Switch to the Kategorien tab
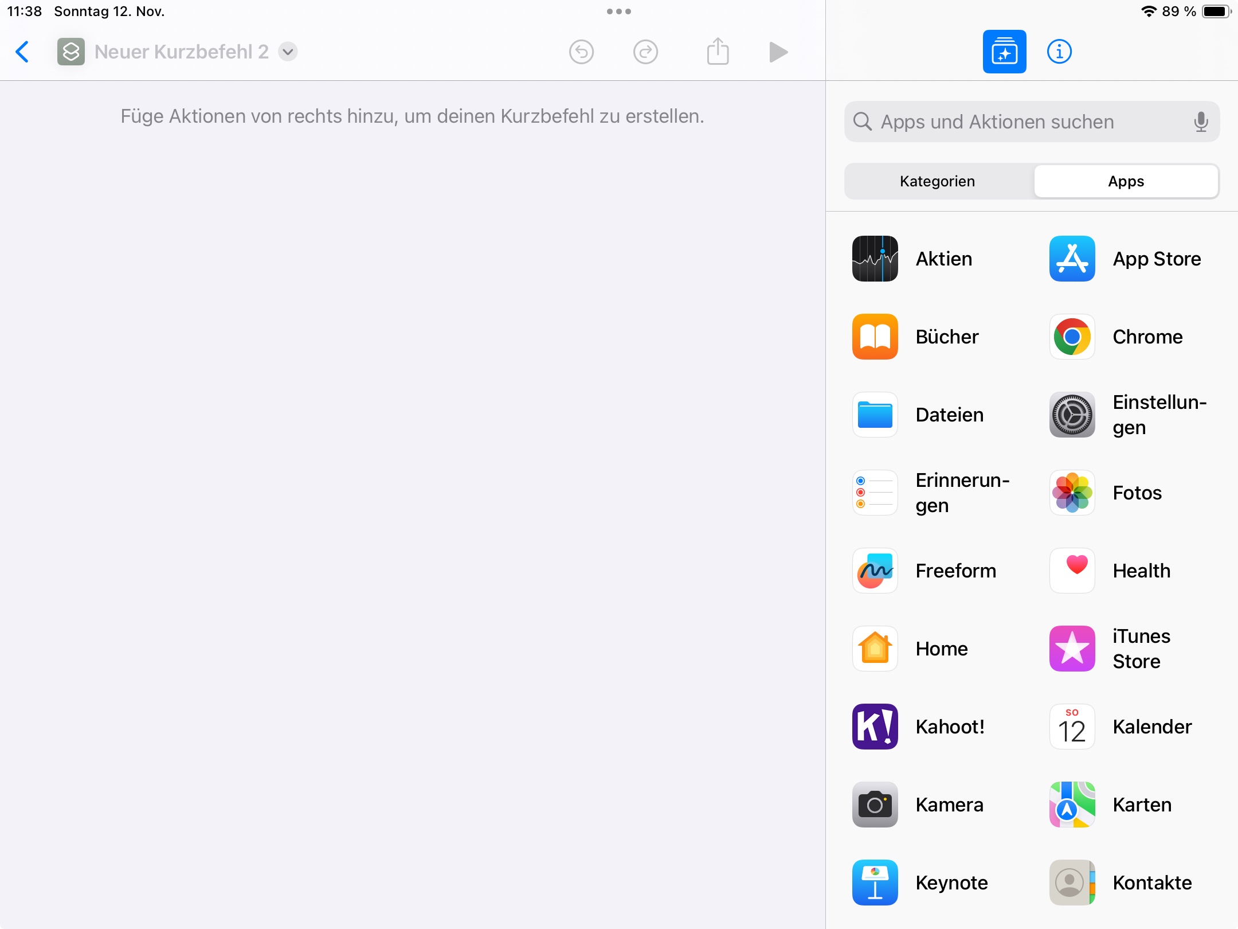This screenshot has height=929, width=1238. pyautogui.click(x=938, y=181)
